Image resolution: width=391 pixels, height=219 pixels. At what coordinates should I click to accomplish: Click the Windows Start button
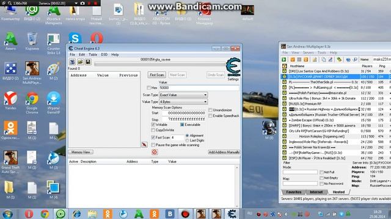8,214
